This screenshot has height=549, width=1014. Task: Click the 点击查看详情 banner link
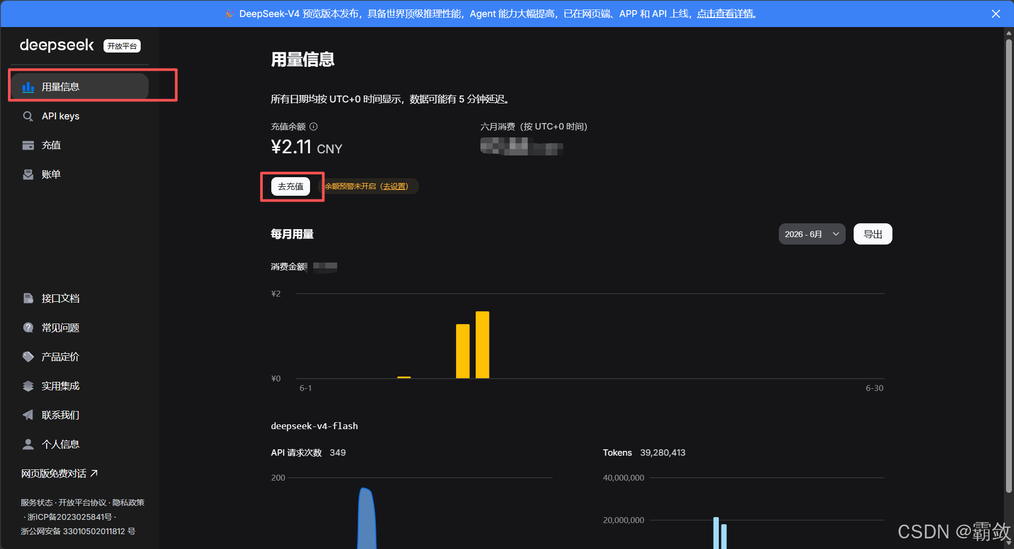point(725,14)
